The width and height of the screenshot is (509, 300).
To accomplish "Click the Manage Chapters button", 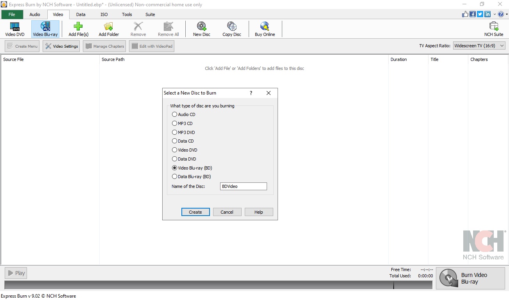I will (x=104, y=46).
